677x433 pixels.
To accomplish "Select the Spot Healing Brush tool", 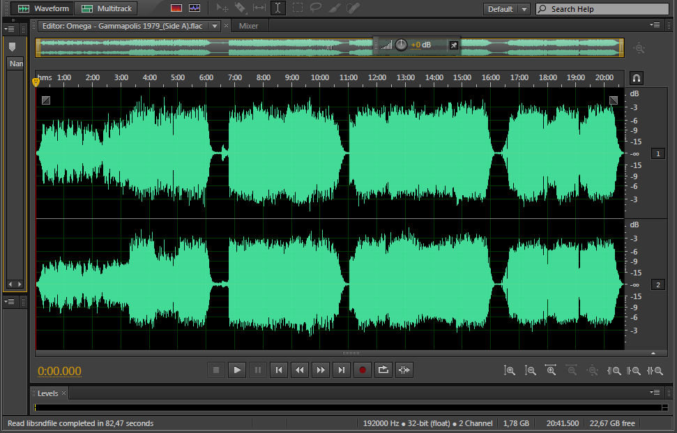I will pos(353,8).
